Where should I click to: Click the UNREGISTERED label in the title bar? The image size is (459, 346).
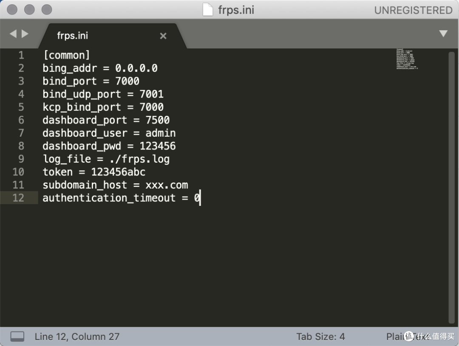[x=413, y=10]
